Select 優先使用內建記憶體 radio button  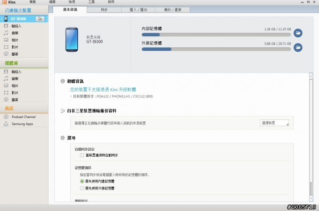(x=82, y=181)
